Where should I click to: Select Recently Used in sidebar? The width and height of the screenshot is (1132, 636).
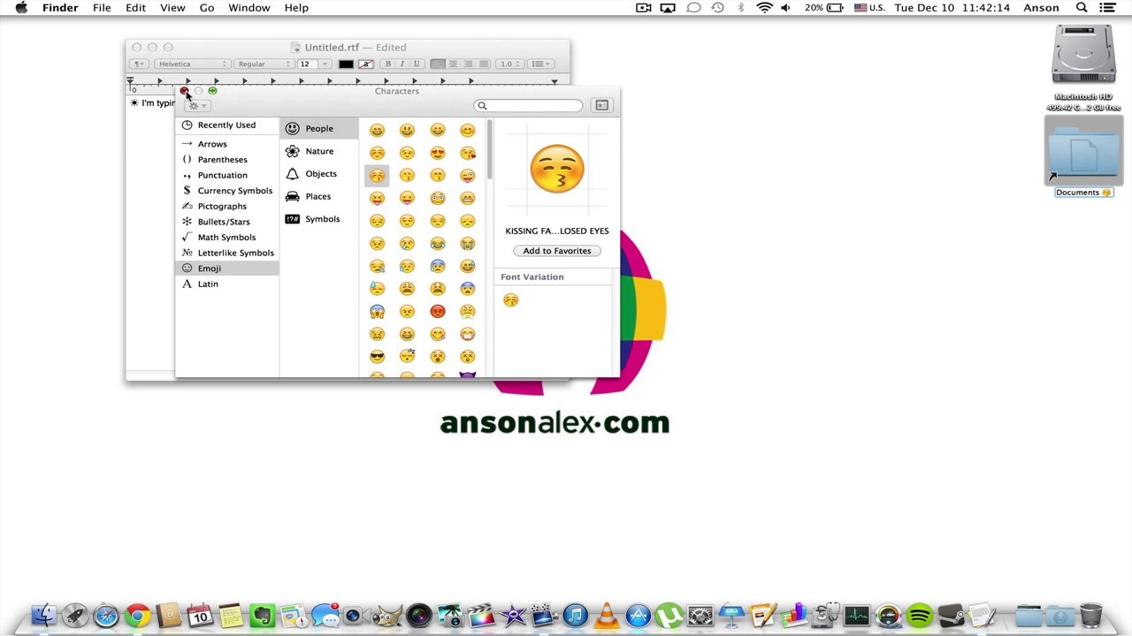(x=227, y=125)
